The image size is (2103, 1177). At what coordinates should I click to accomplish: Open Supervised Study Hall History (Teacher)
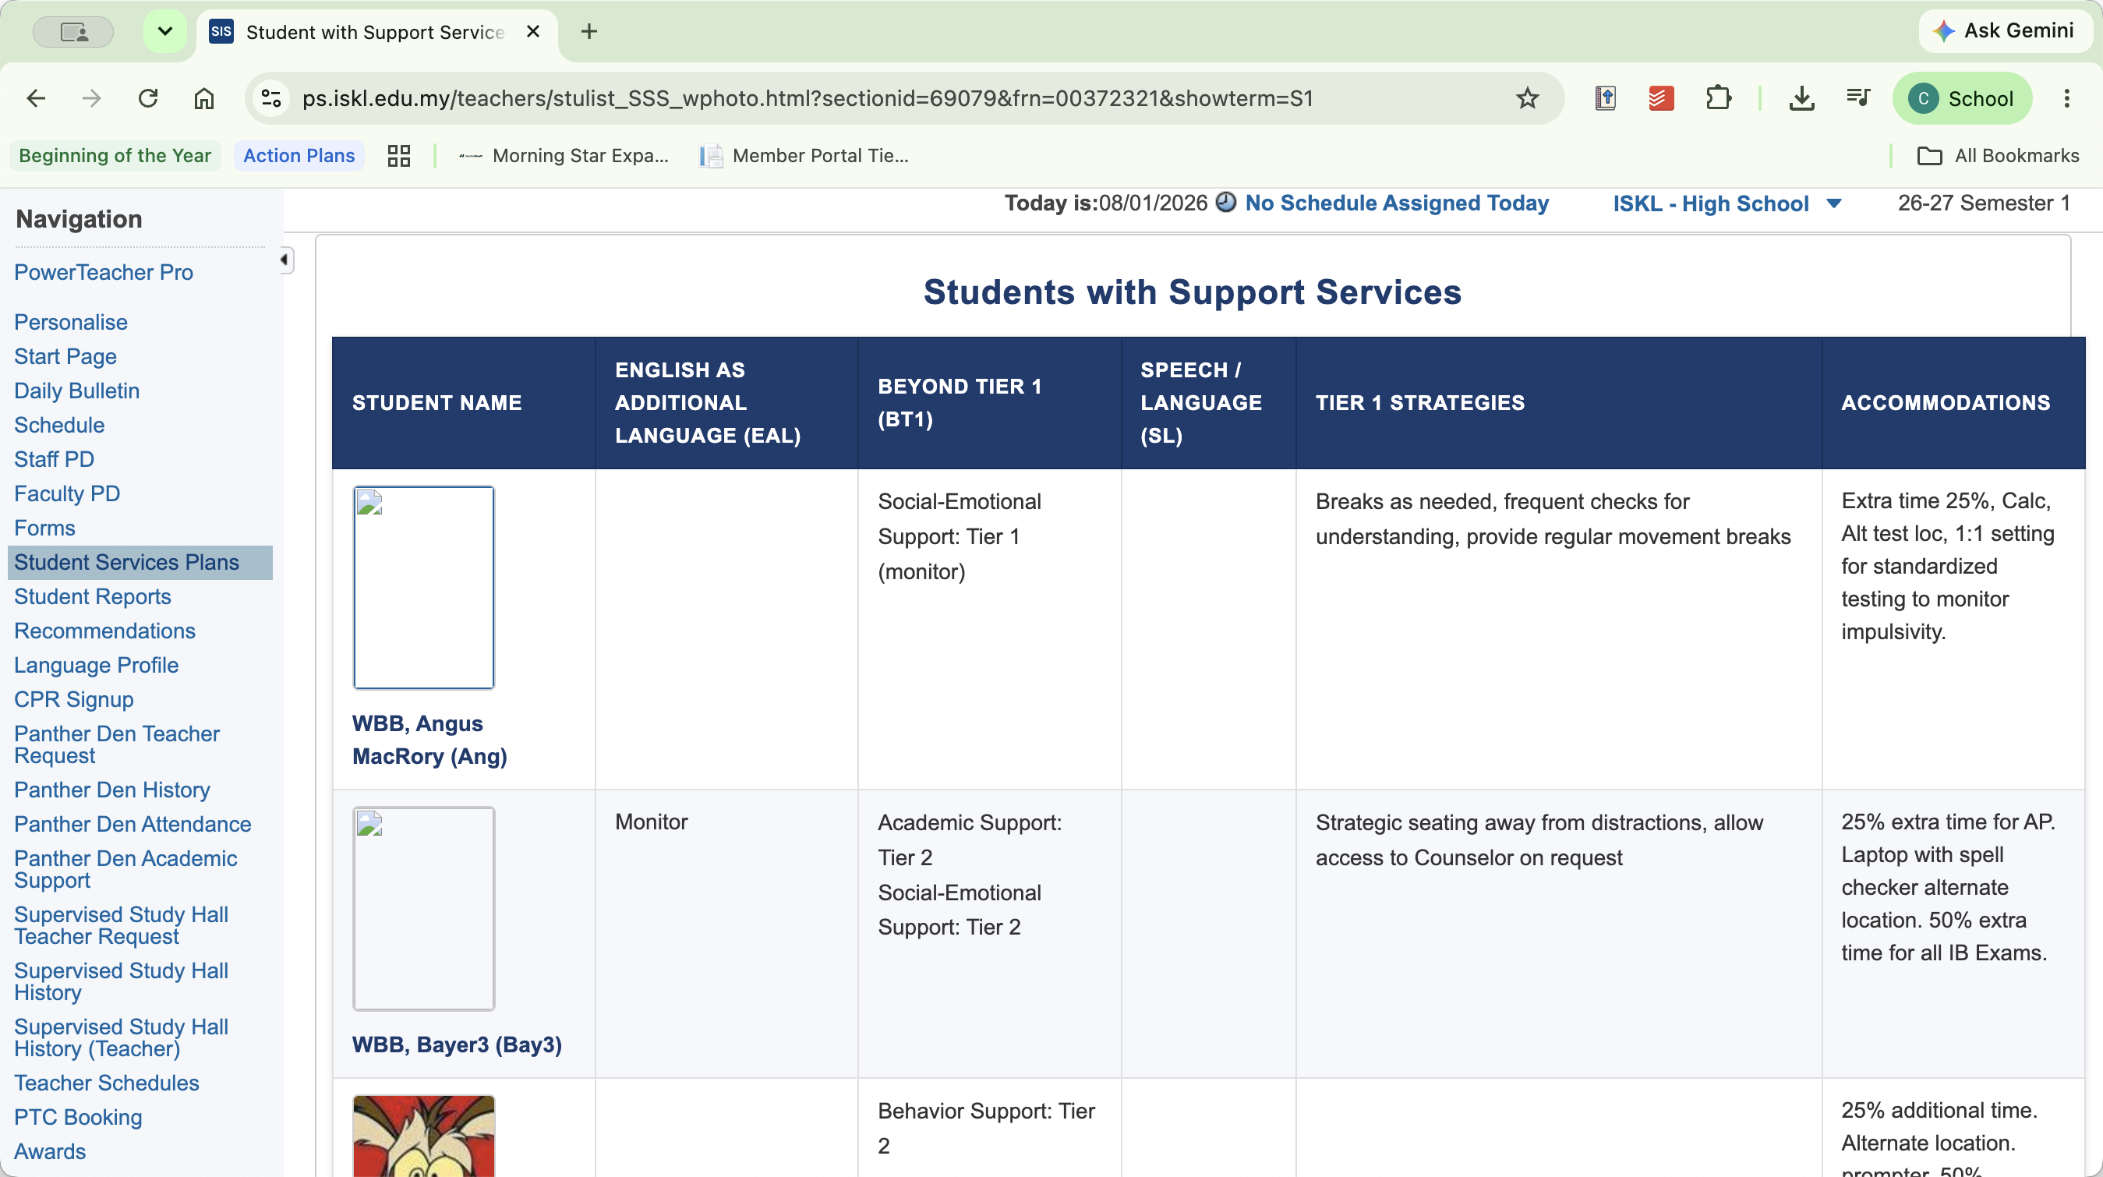[121, 1037]
